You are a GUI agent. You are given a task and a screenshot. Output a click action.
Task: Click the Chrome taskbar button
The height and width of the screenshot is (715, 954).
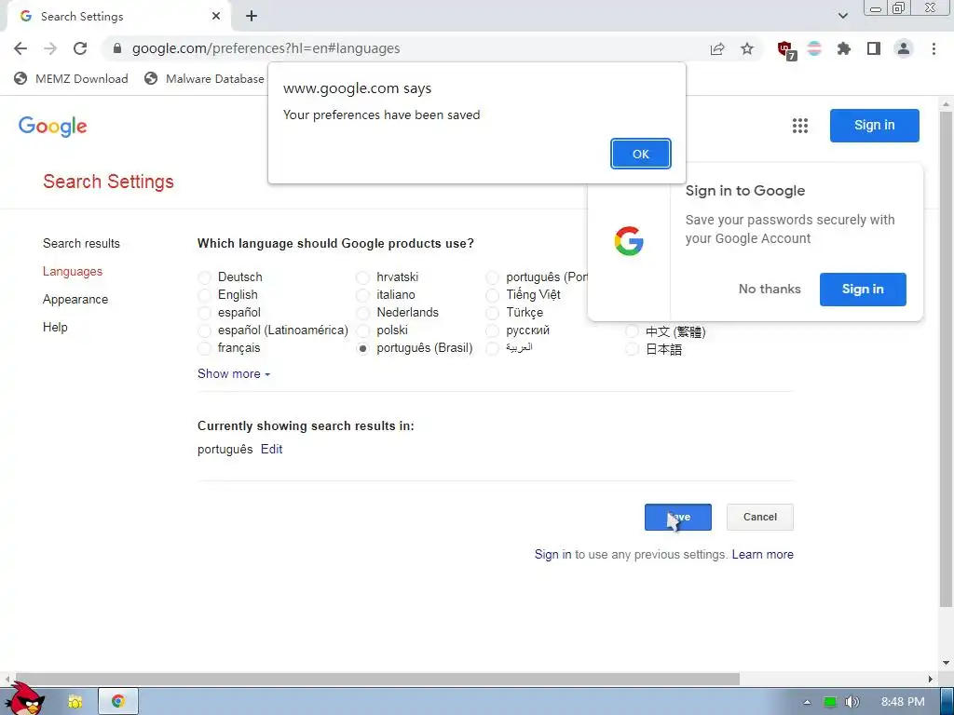click(x=118, y=702)
